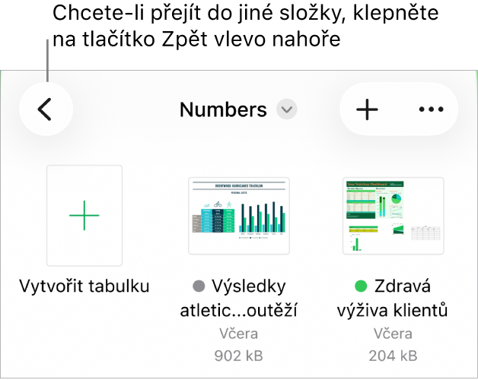Tap the Back chevron button

coord(46,109)
